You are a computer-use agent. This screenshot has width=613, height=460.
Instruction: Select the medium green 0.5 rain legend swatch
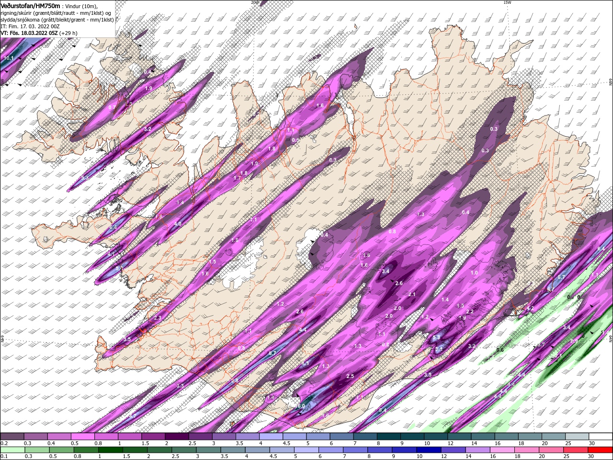click(61, 449)
